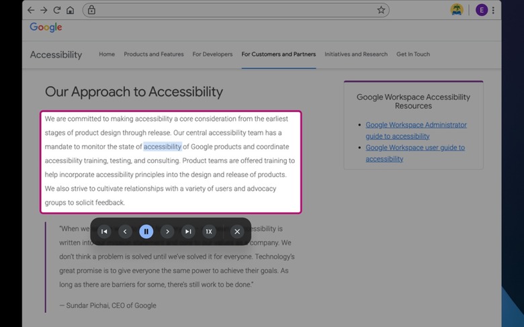This screenshot has height=327, width=524.
Task: Open the browser three-dot menu
Action: pos(493,10)
